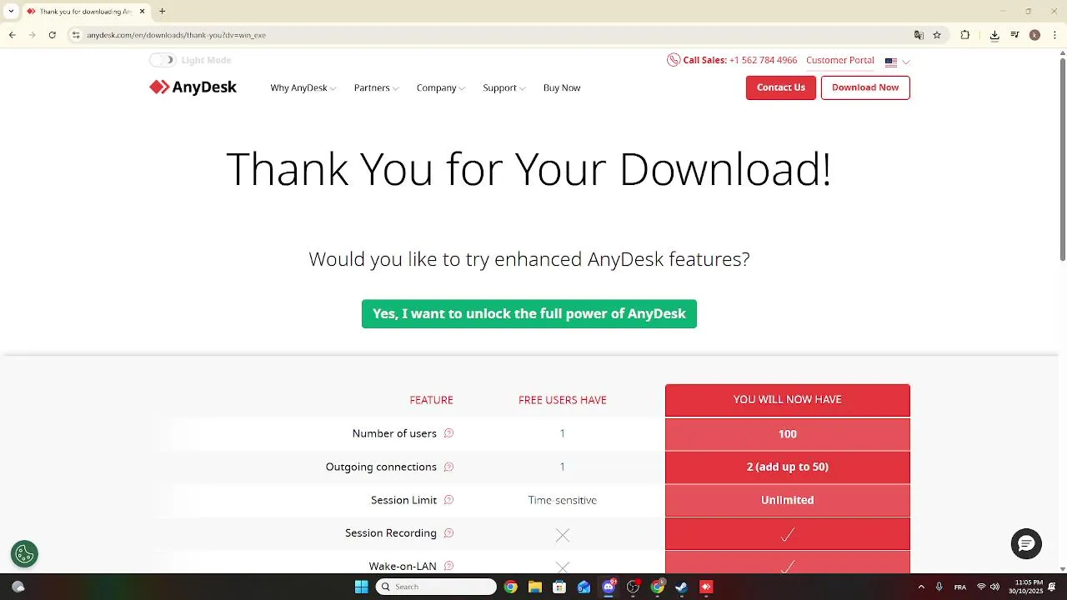The height and width of the screenshot is (600, 1067).
Task: Click the info icon beside Session Recording
Action: (x=448, y=533)
